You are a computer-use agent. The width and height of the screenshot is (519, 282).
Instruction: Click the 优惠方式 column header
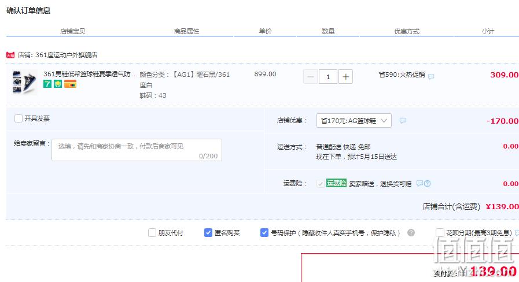tap(407, 31)
